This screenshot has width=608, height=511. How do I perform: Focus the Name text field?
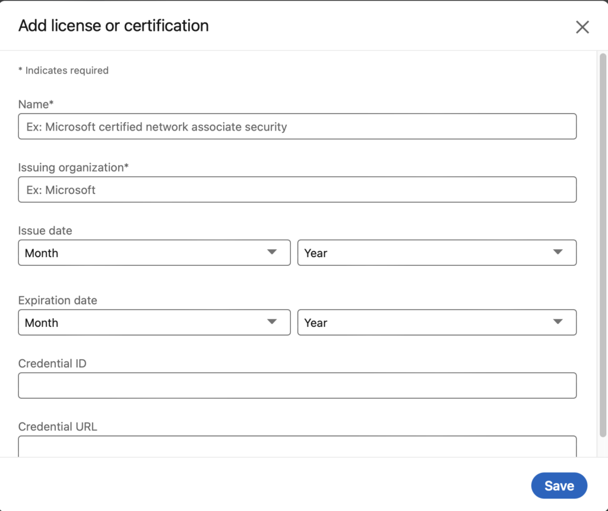click(x=297, y=126)
